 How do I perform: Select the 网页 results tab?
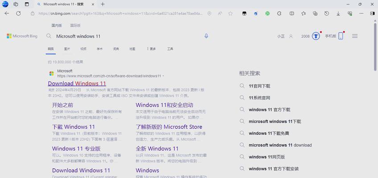pyautogui.click(x=51, y=49)
